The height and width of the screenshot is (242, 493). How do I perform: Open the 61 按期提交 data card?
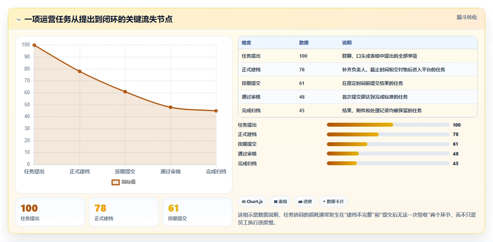point(197,212)
